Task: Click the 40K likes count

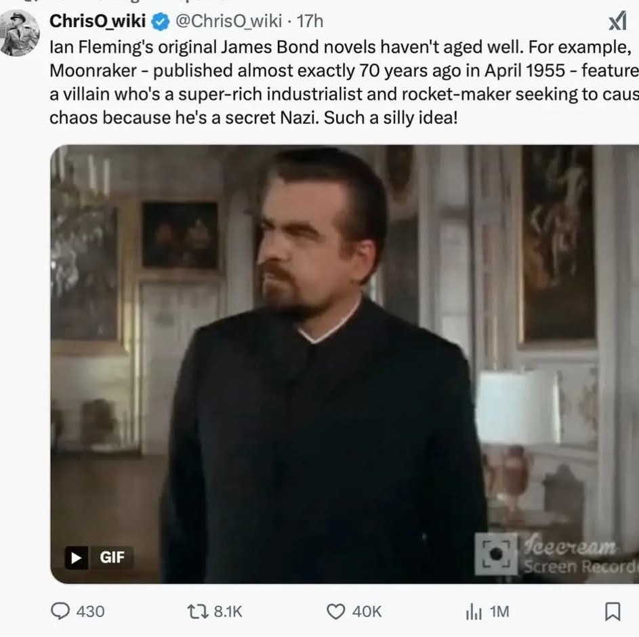Action: coord(367,612)
